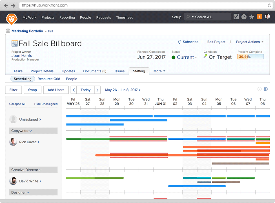Go to the next date range arrow
The width and height of the screenshot is (275, 203).
[97, 90]
